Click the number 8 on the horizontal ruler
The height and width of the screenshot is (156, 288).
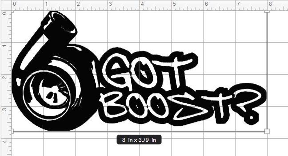270,3
